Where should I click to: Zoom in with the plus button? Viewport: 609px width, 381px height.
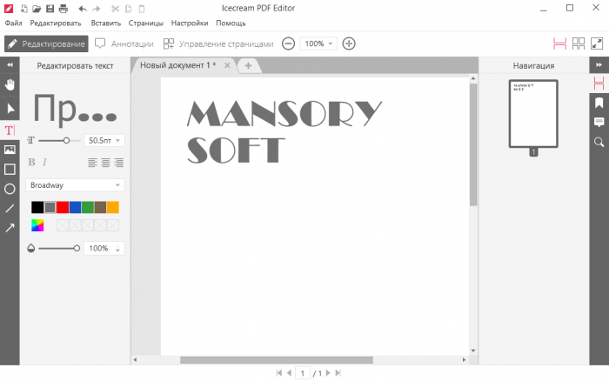(x=349, y=43)
